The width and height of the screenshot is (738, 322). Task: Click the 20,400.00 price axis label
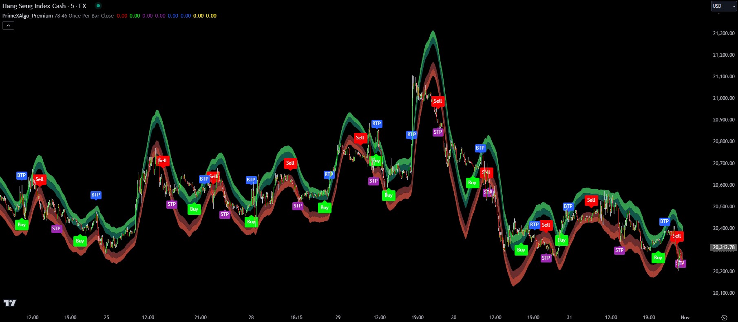(724, 228)
